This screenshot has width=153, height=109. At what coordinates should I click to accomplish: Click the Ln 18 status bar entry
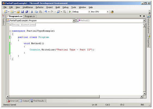coord(94,105)
